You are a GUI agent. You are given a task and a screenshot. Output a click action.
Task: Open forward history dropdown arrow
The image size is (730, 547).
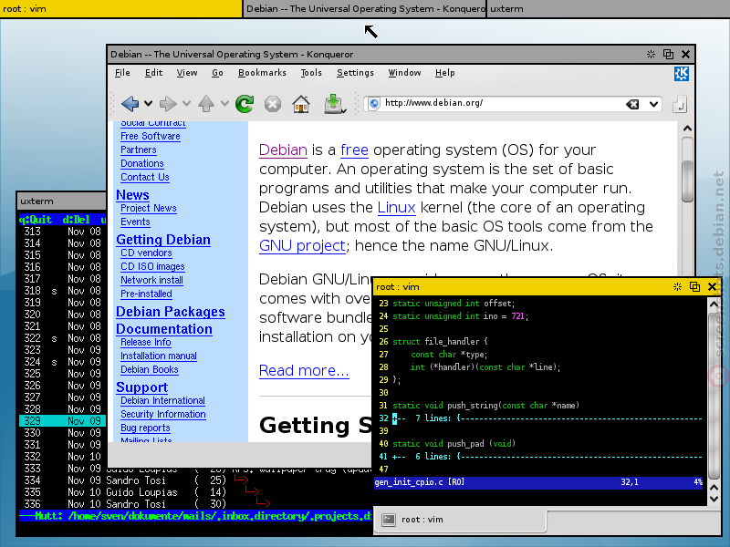186,103
